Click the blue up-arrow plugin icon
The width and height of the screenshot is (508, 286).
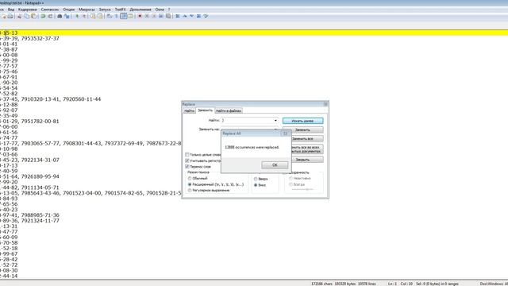click(x=185, y=16)
